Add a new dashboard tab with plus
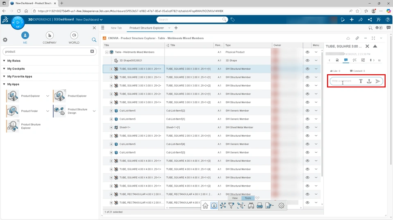393x220 pixels. (176, 28)
